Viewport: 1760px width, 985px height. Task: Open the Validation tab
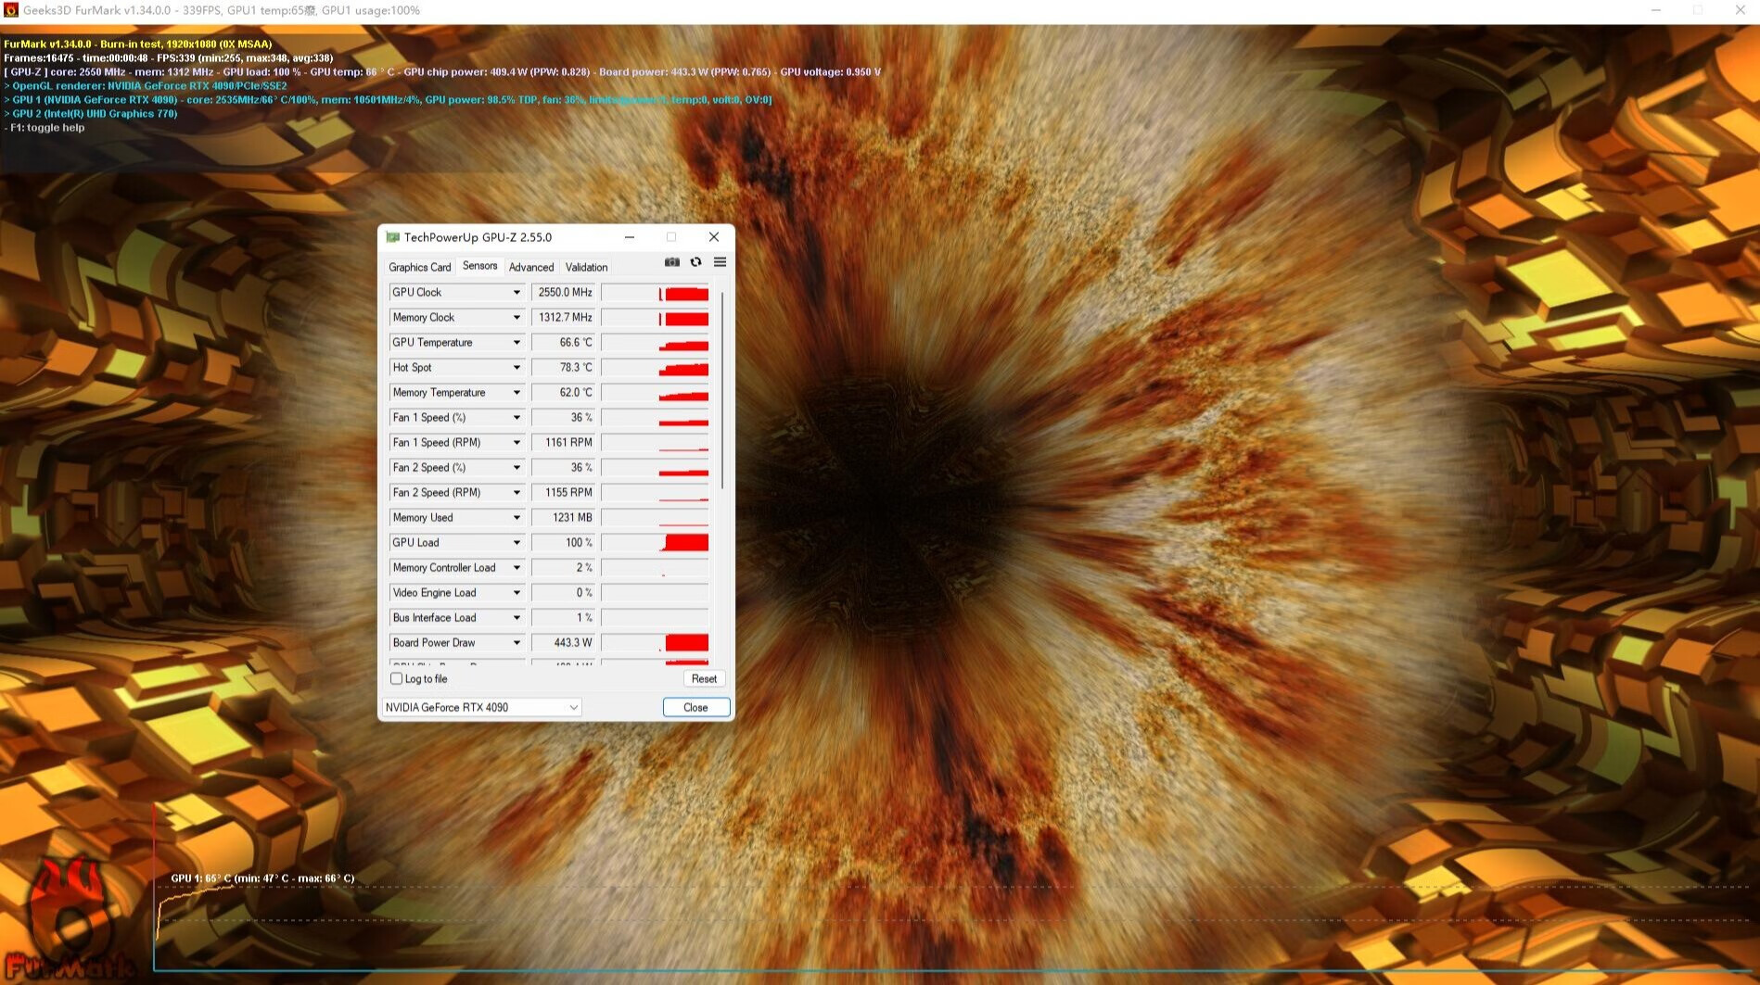(x=586, y=267)
